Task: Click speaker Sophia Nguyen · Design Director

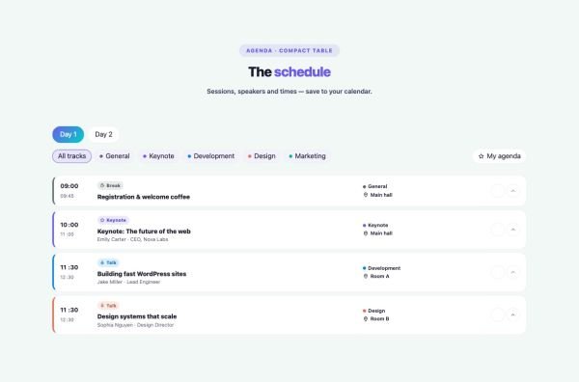Action: (x=135, y=325)
